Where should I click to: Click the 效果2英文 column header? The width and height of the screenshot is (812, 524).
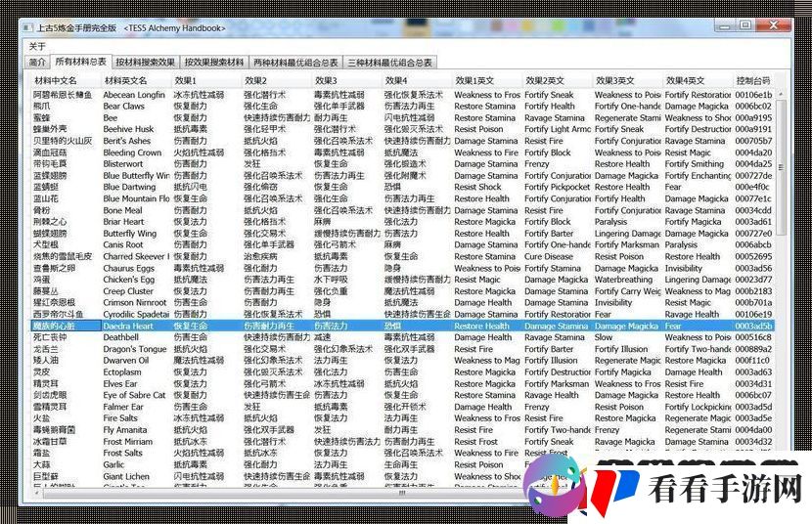click(558, 81)
